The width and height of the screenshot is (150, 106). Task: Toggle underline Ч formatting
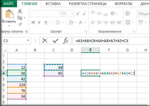(x=46, y=22)
